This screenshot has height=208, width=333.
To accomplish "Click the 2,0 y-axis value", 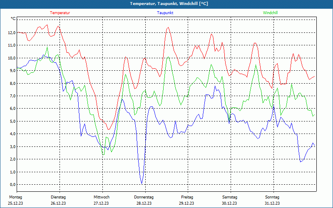I will tap(13, 159).
